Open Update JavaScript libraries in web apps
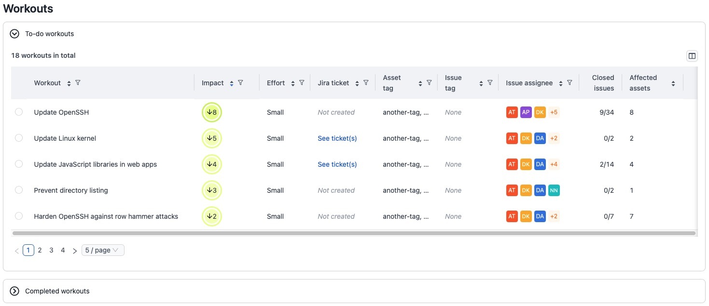Image resolution: width=709 pixels, height=306 pixels. point(96,164)
